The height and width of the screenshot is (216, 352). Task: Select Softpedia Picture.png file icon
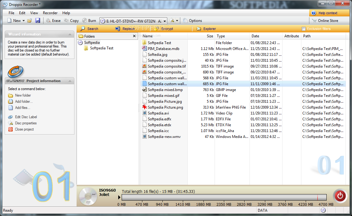click(144, 107)
